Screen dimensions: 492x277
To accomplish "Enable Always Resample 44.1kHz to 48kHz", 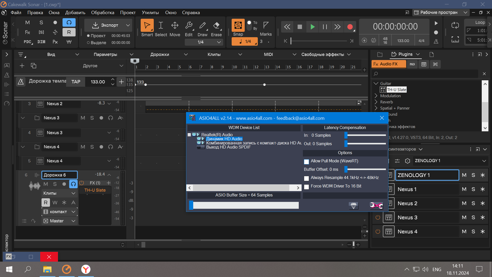I will [x=306, y=177].
